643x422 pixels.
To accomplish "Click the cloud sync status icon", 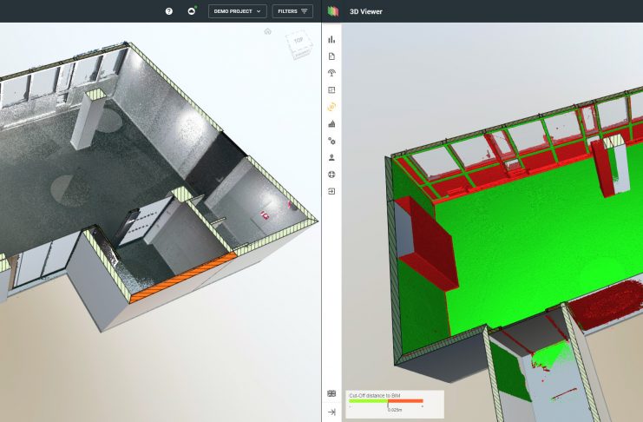I will [192, 11].
